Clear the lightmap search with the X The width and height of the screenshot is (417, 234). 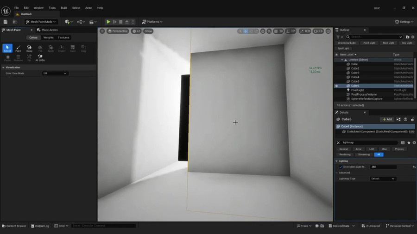coord(338,143)
